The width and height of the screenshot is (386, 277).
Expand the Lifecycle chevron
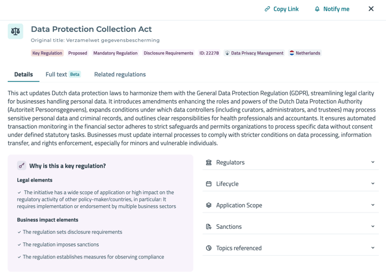[373, 184]
